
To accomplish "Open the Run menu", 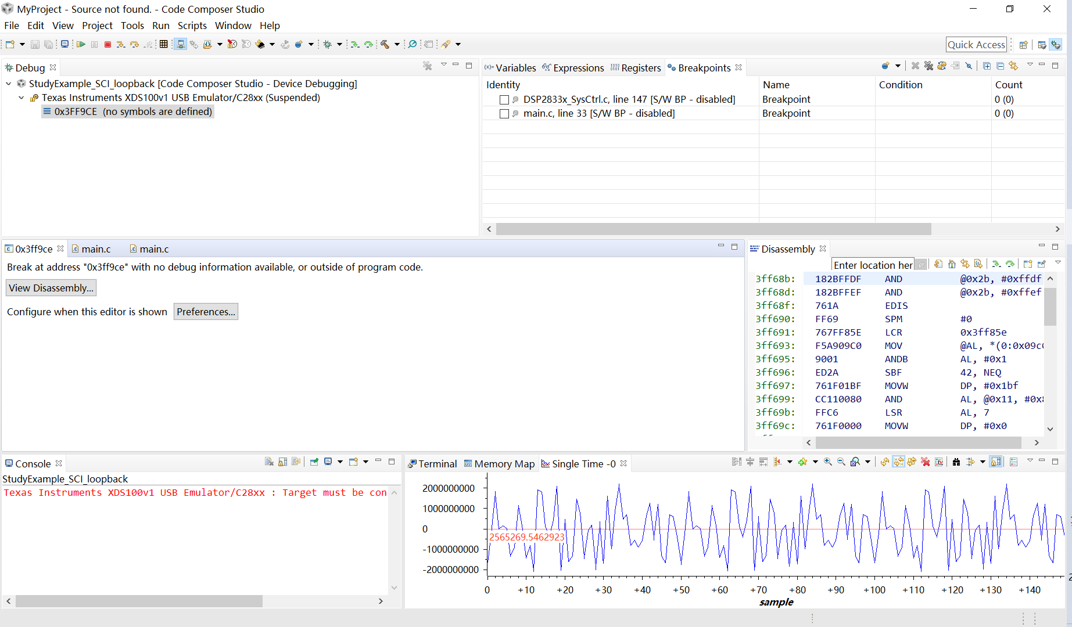I will click(x=161, y=26).
